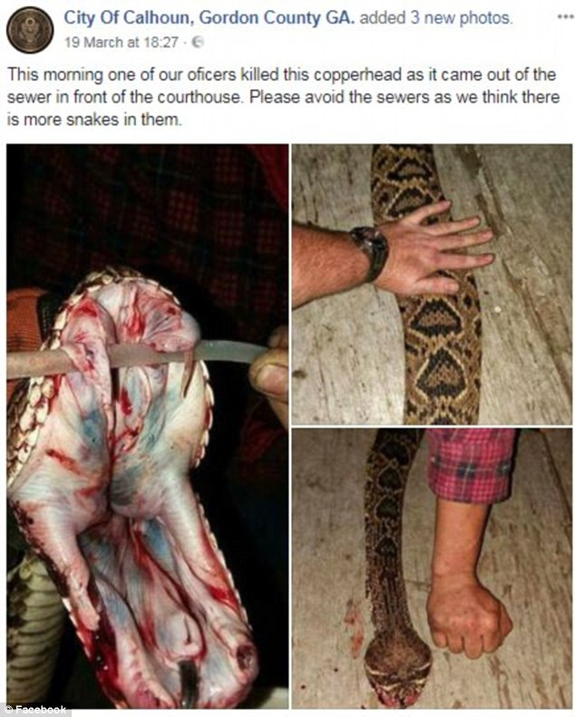Screen dimensions: 575x717
Task: Click the post text about the copperhead
Action: click(283, 97)
